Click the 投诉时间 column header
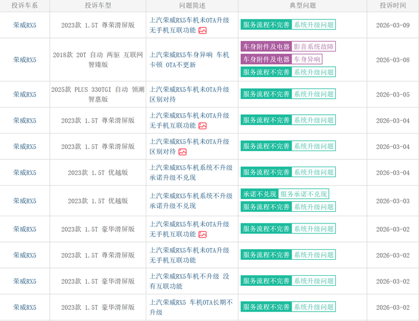419x321 pixels. (393, 6)
